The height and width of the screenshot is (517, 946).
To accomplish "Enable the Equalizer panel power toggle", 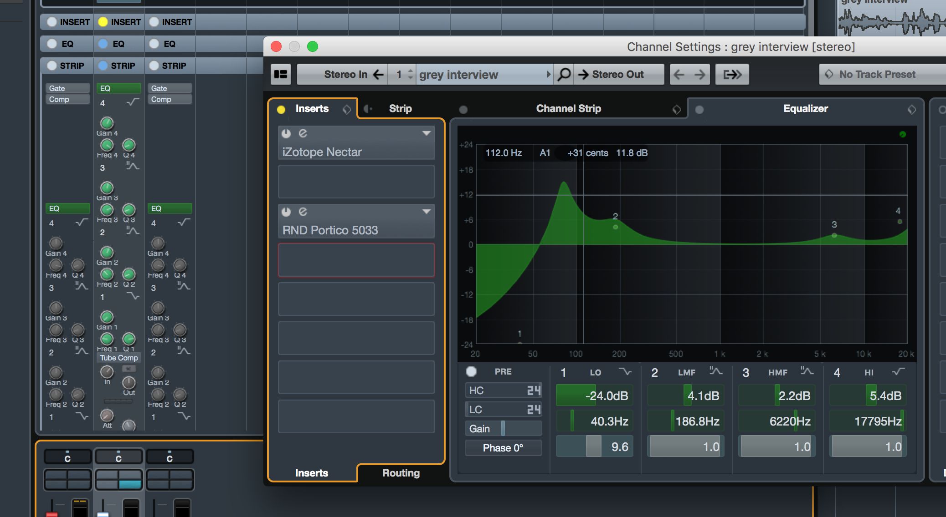I will tap(699, 108).
